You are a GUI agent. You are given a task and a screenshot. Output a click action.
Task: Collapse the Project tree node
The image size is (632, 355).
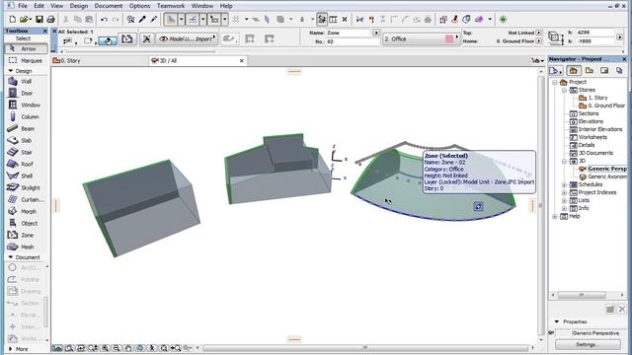[x=555, y=82]
